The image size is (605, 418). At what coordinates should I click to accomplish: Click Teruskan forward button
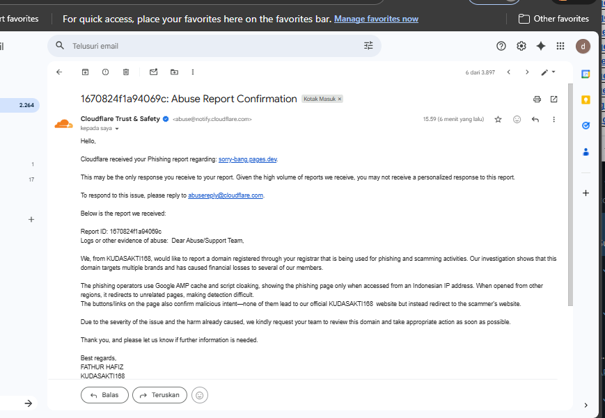click(159, 395)
